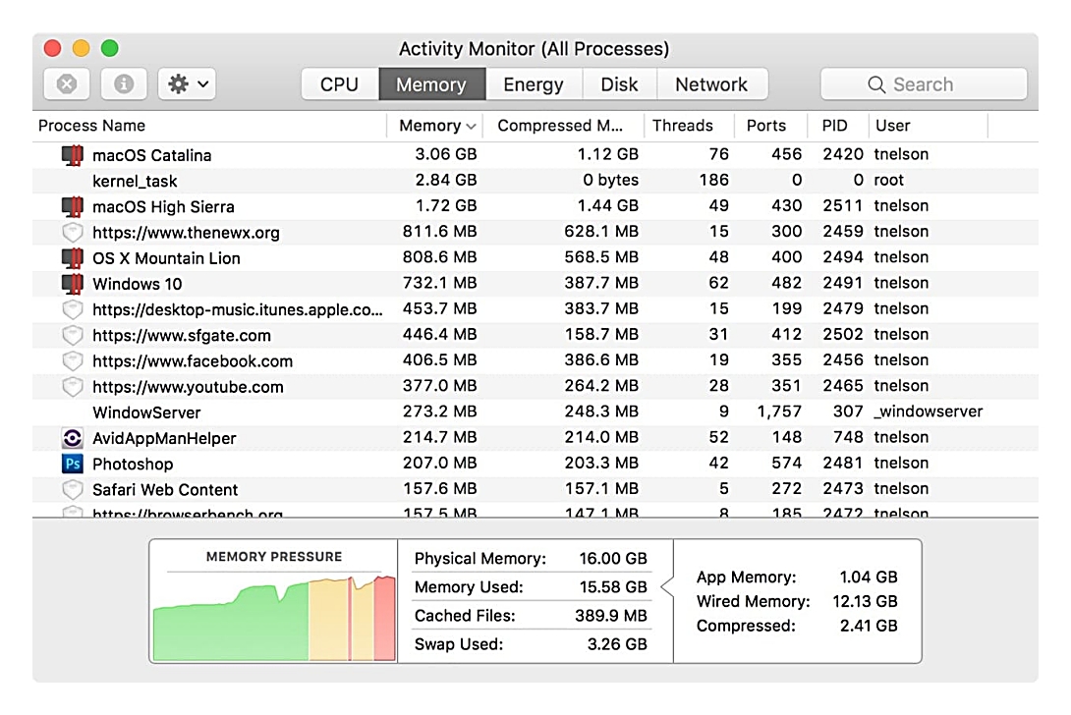Click the macOS High Sierra Parallels icon
Viewport: 1071px width, 715px height.
73,206
